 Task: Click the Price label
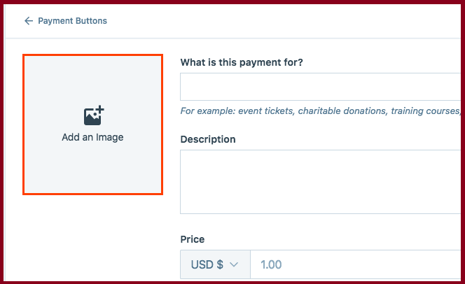coord(193,239)
